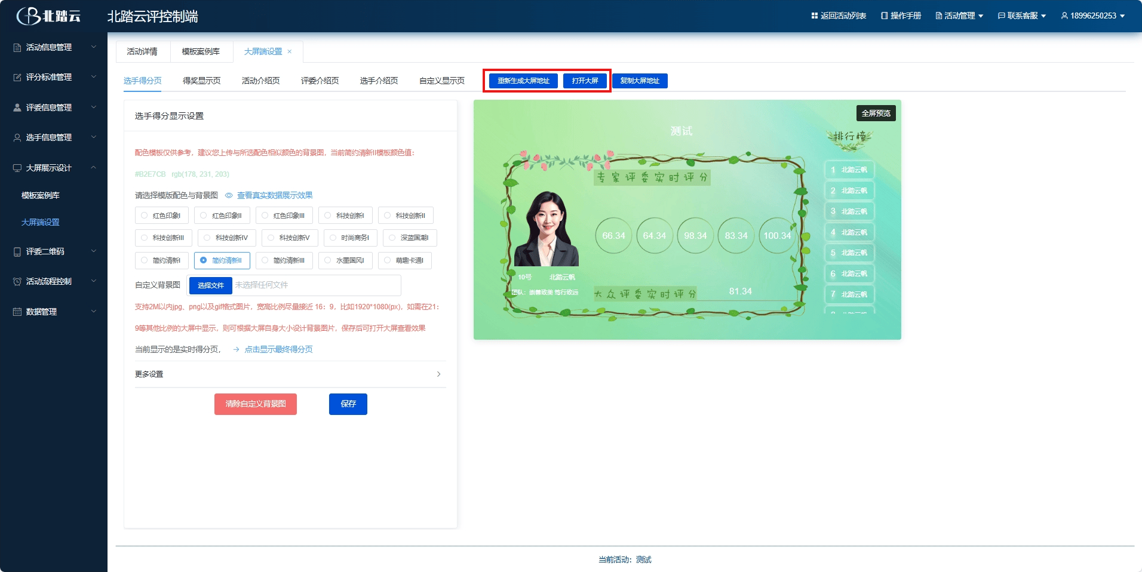This screenshot has width=1142, height=572.
Task: Select the 红色印象I template radio button
Action: 145,216
